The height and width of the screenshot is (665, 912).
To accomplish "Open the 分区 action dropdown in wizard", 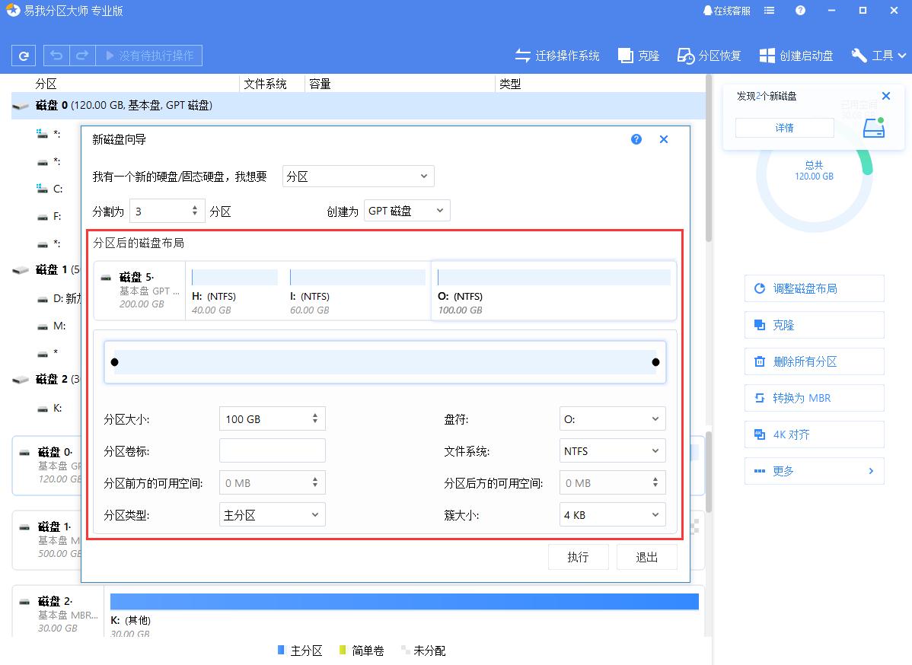I will tap(358, 176).
